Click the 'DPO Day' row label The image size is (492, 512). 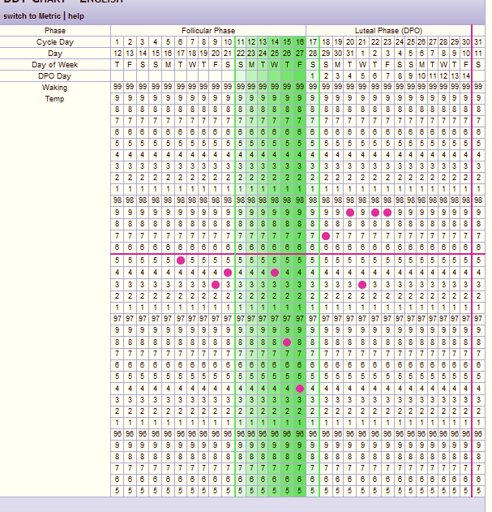pos(55,76)
